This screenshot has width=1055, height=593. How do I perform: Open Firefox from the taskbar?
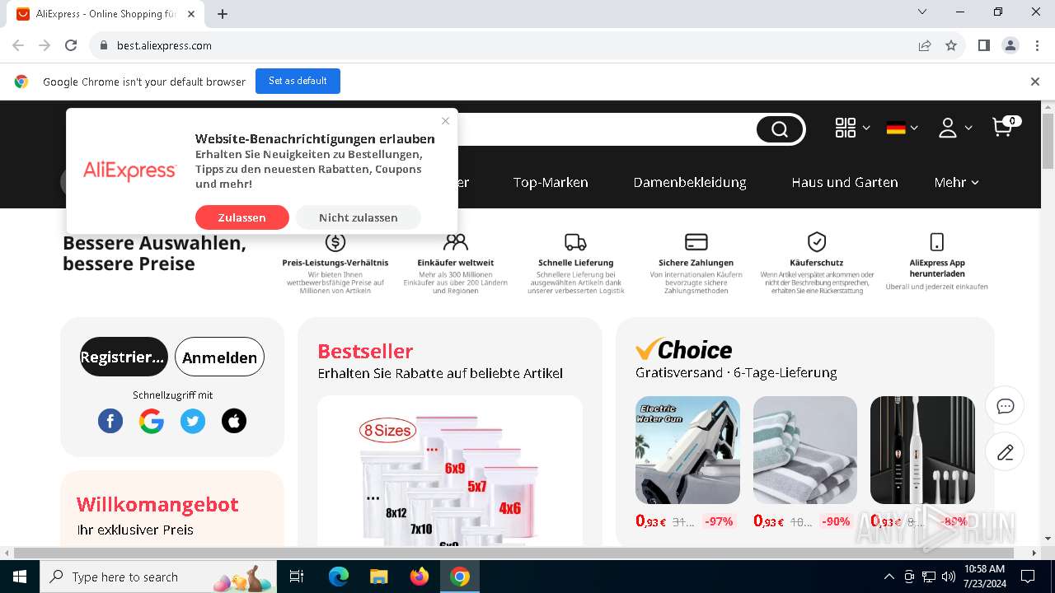pyautogui.click(x=420, y=577)
